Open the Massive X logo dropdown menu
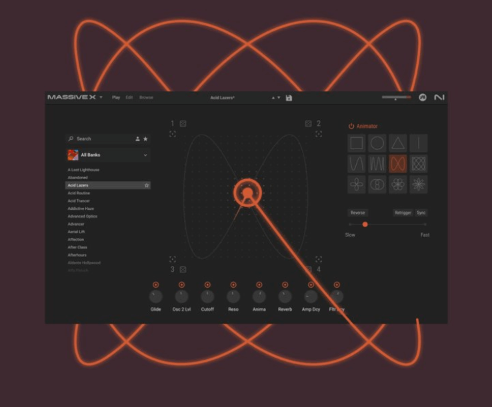 click(101, 98)
